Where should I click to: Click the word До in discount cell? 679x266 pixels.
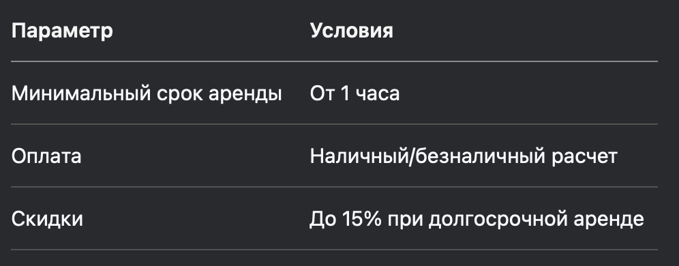tap(323, 220)
